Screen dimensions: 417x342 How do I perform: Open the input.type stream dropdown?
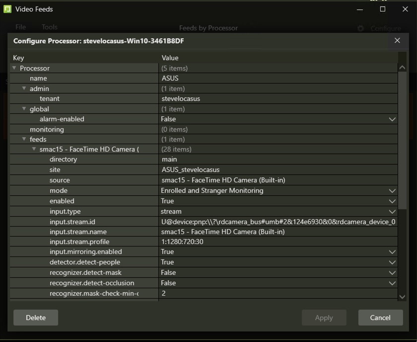[392, 211]
